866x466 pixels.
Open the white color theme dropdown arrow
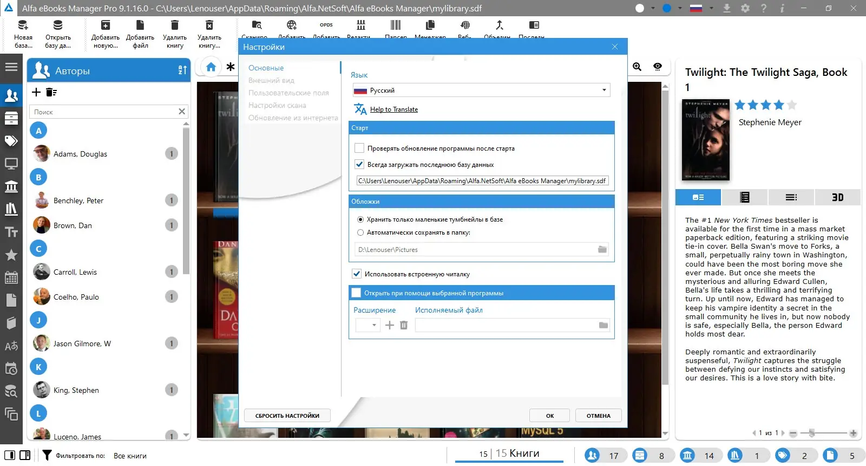point(653,8)
